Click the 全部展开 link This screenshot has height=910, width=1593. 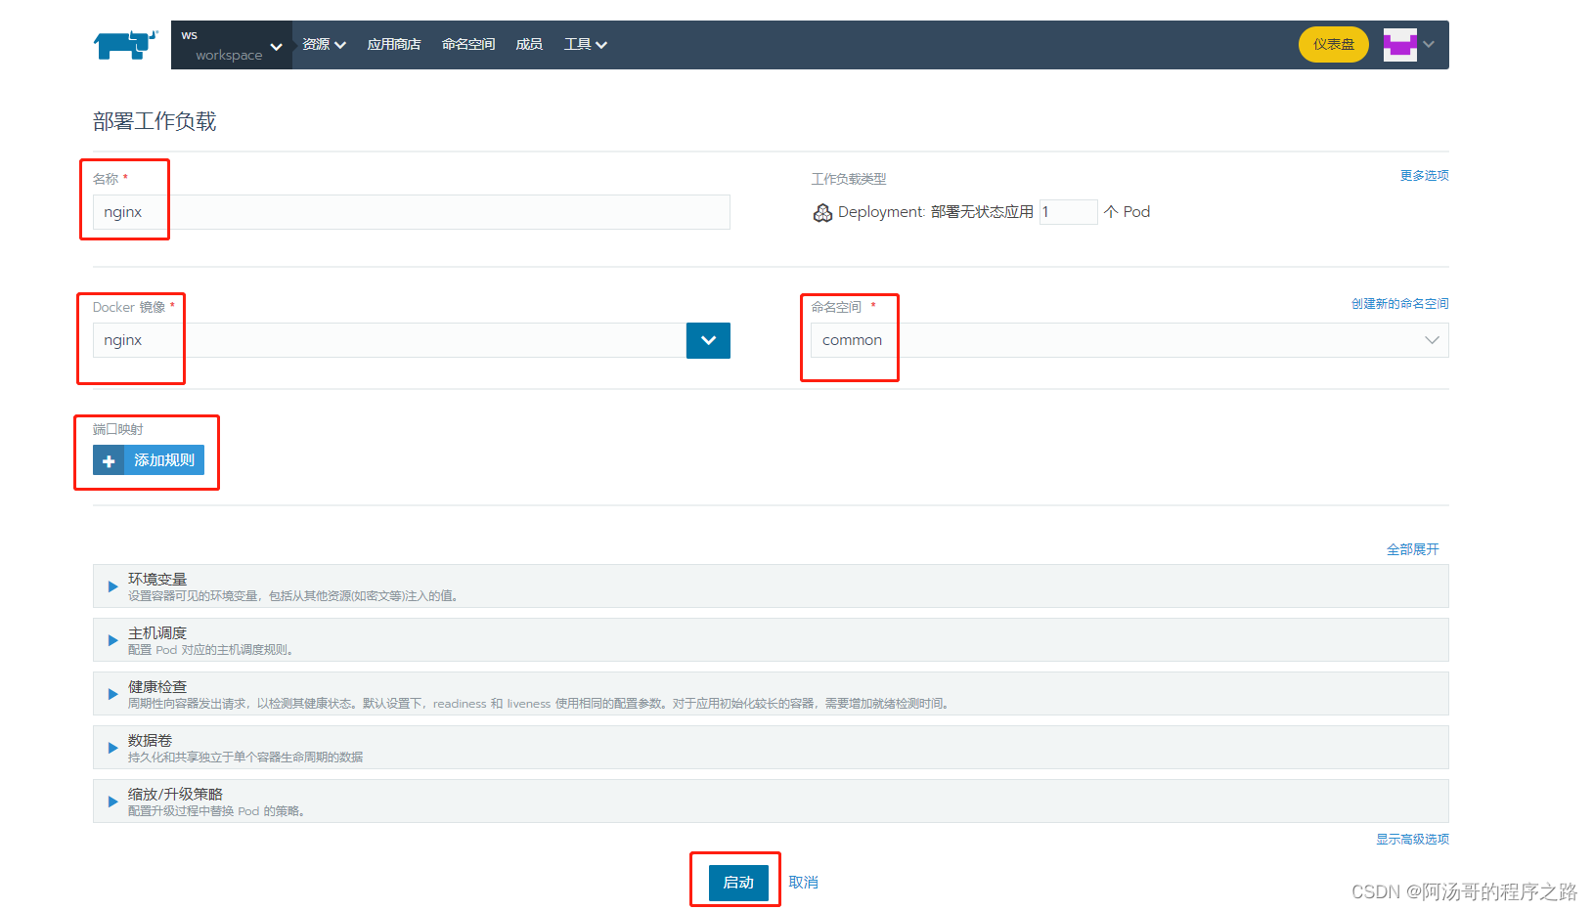click(1412, 549)
